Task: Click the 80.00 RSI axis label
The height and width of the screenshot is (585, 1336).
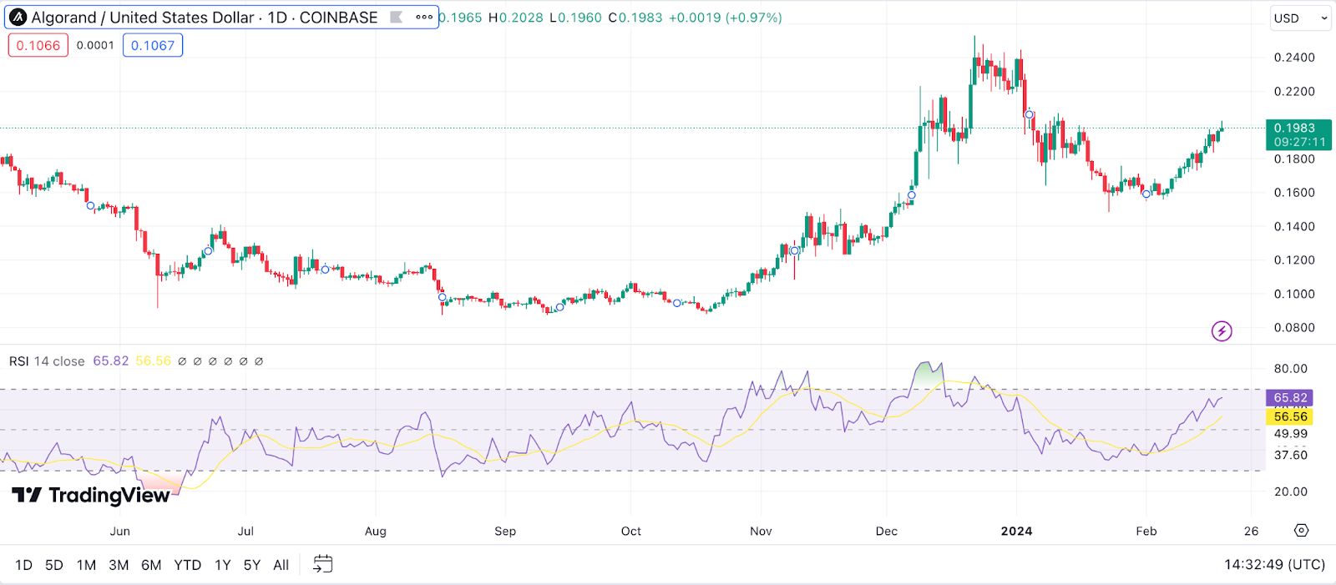Action: tap(1291, 369)
